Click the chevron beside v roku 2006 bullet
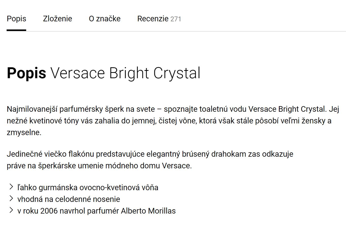 pos(11,210)
